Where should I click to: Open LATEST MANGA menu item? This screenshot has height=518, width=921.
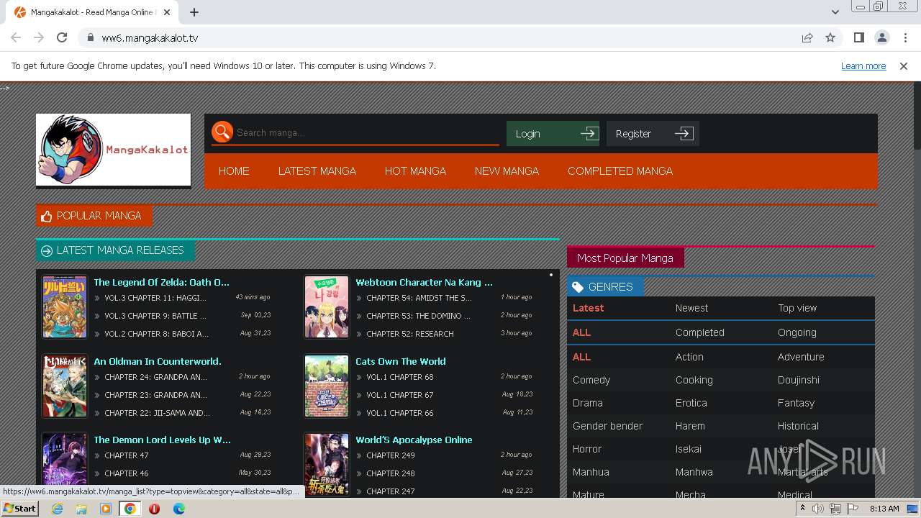317,171
